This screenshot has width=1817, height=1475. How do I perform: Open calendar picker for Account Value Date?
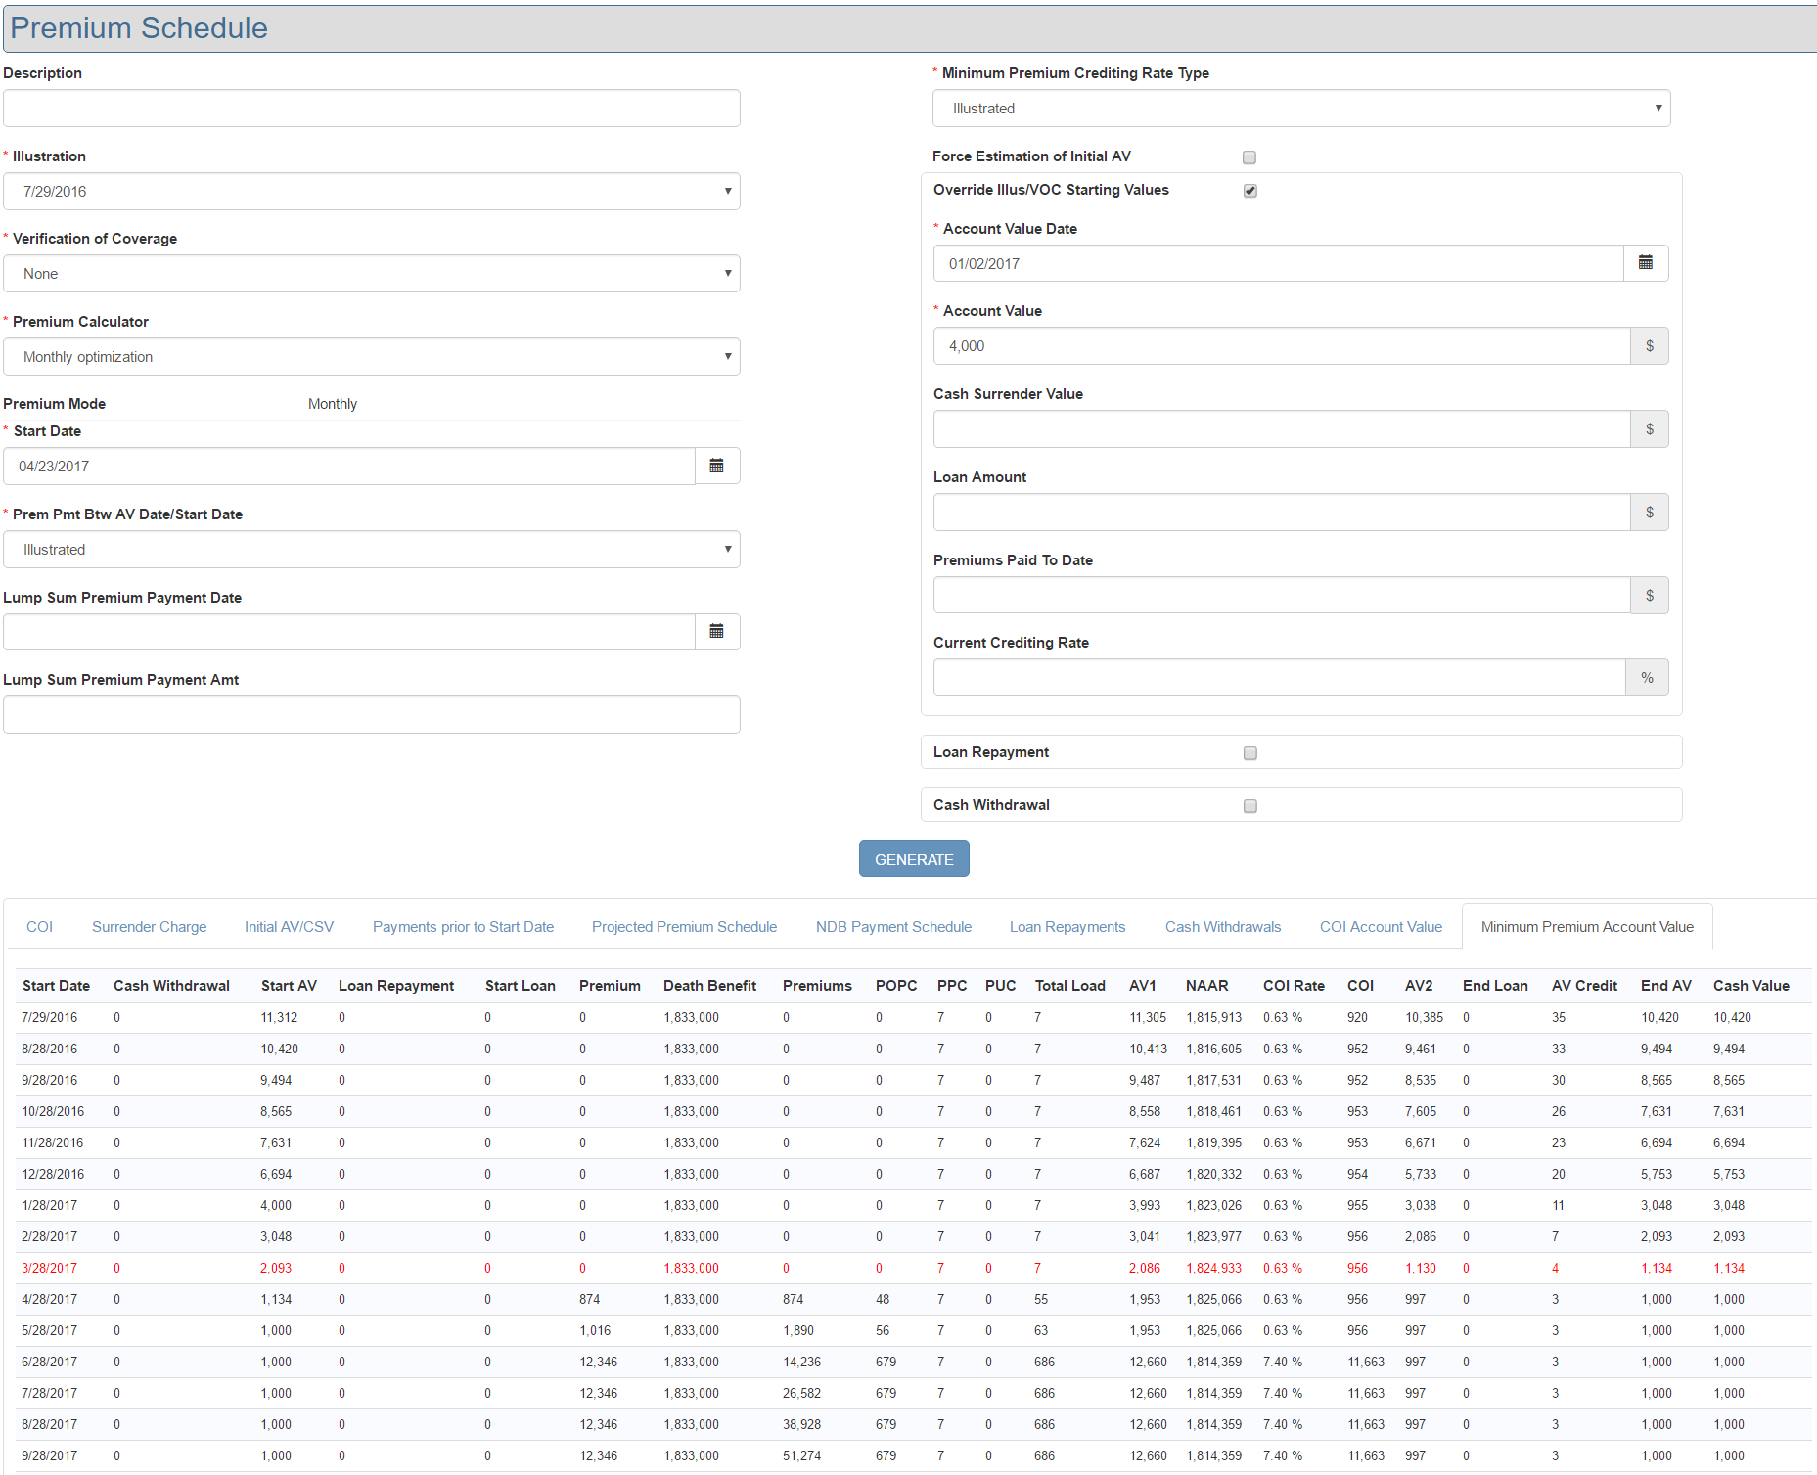pos(1645,263)
